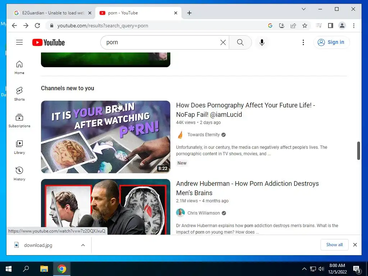
Task: Click the Chrome taskbar icon
Action: [x=62, y=269]
